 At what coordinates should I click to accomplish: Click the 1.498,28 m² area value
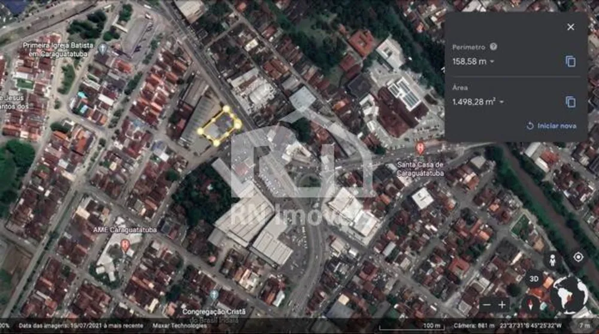tap(474, 102)
